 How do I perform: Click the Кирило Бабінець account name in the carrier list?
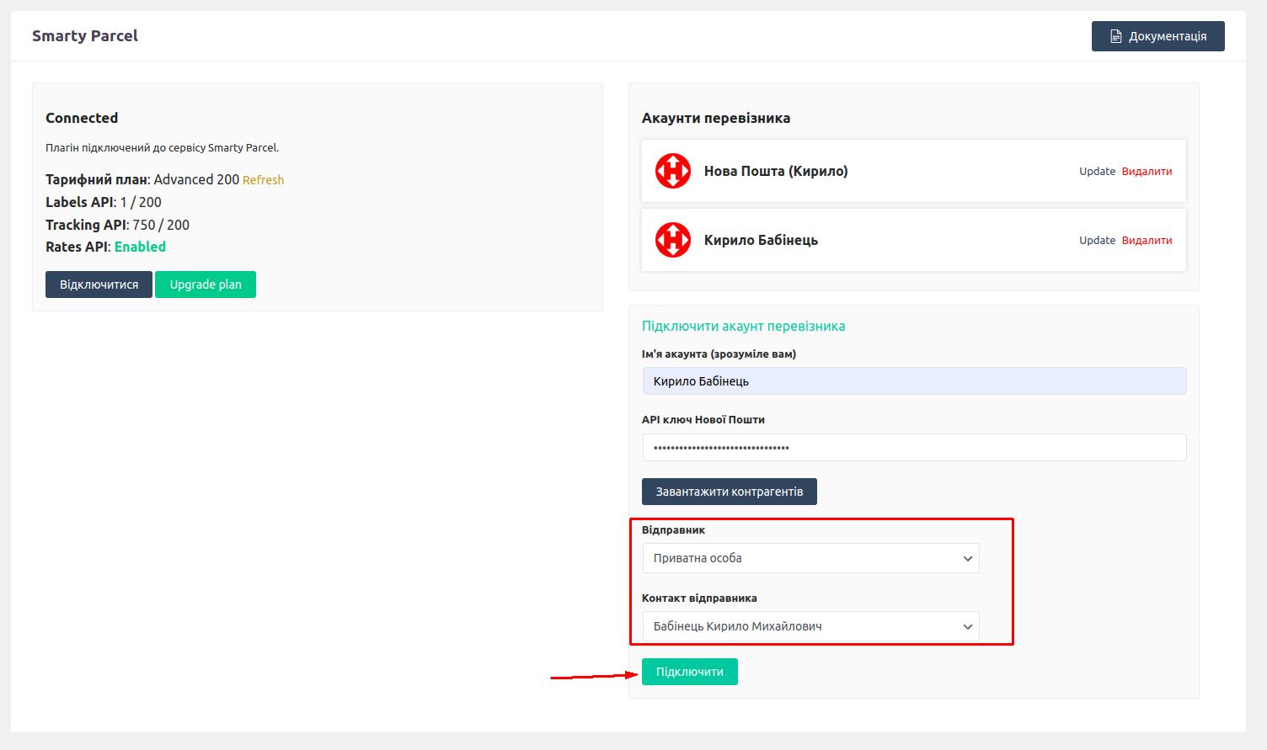(x=761, y=240)
